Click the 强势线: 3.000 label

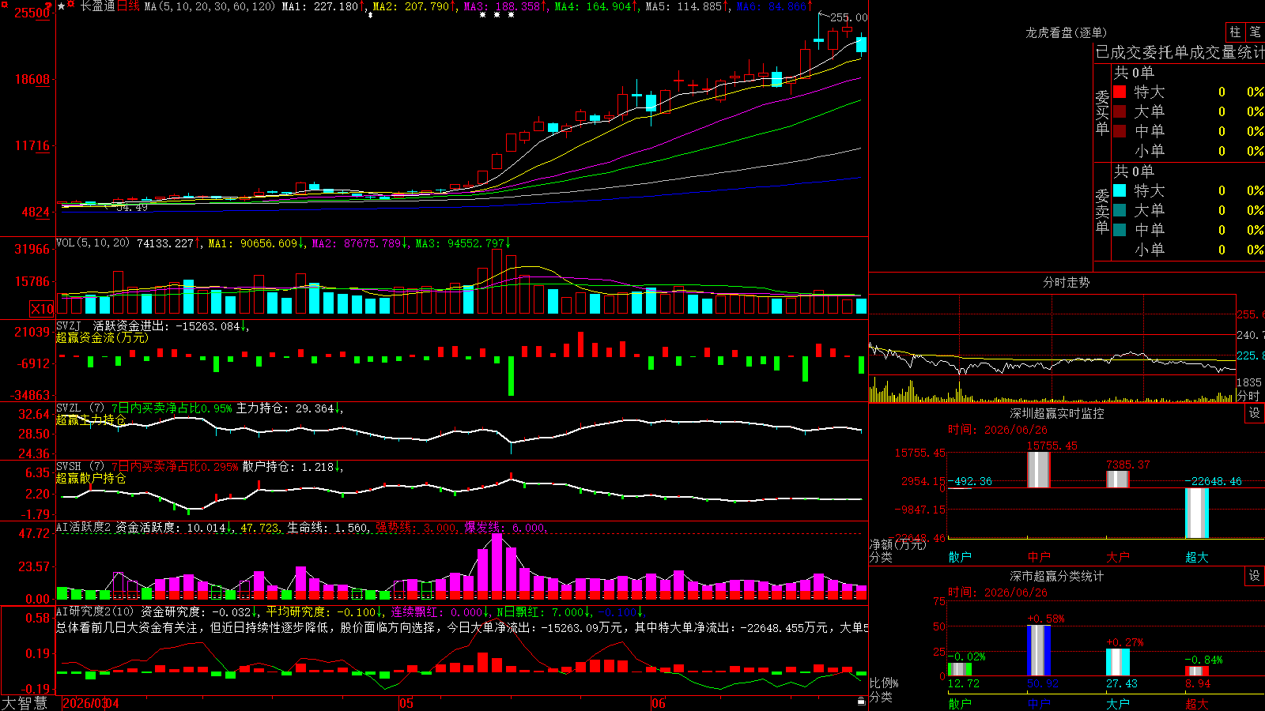[416, 528]
